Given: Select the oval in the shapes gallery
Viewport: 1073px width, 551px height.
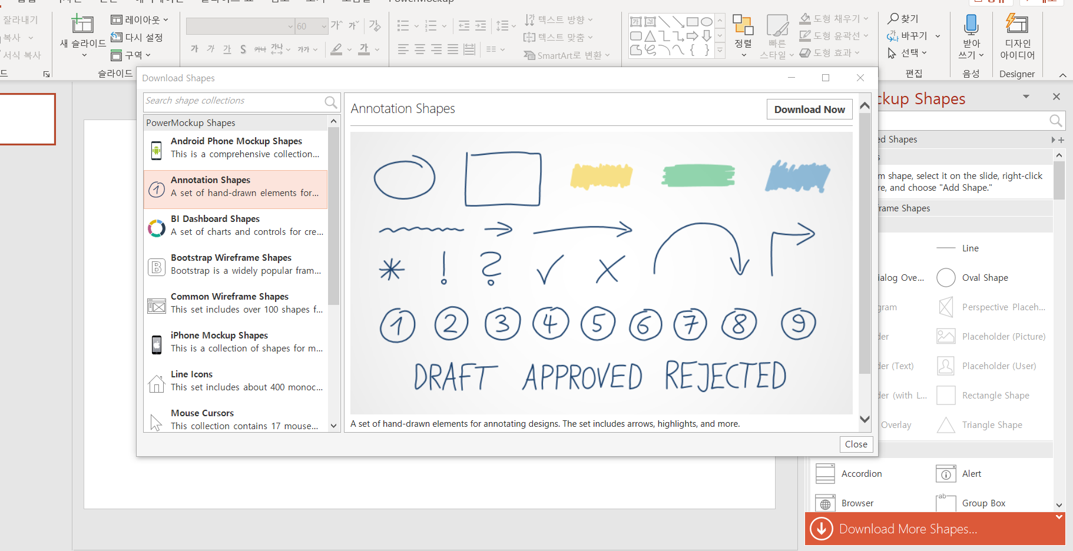Looking at the screenshot, I should click(707, 22).
